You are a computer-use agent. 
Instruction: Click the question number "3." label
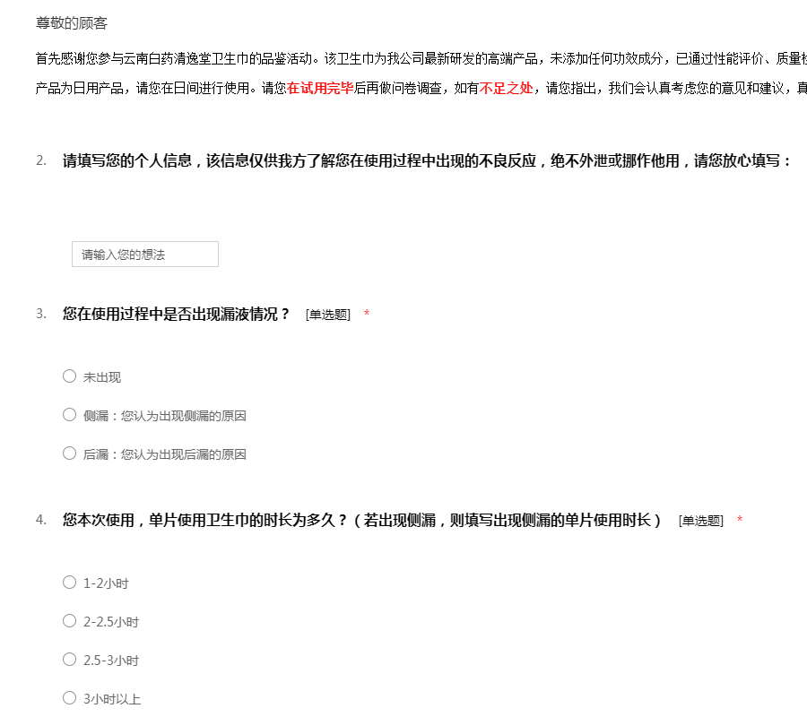(x=41, y=314)
